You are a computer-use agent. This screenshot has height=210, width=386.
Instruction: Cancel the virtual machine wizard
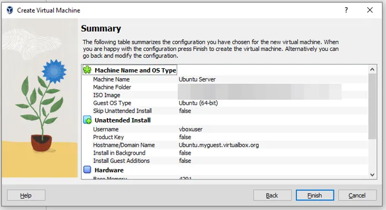(x=357, y=196)
